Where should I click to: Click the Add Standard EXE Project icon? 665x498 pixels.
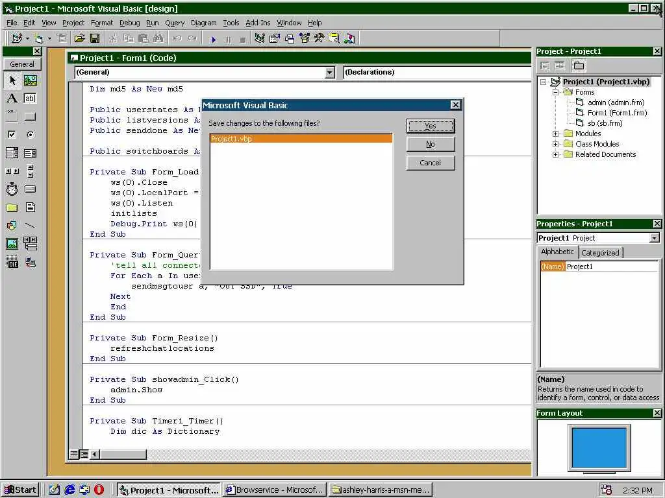point(17,39)
